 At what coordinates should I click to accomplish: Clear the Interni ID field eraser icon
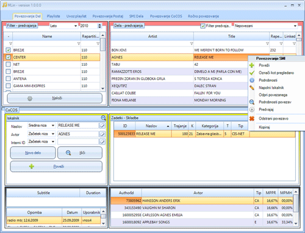tap(102, 142)
